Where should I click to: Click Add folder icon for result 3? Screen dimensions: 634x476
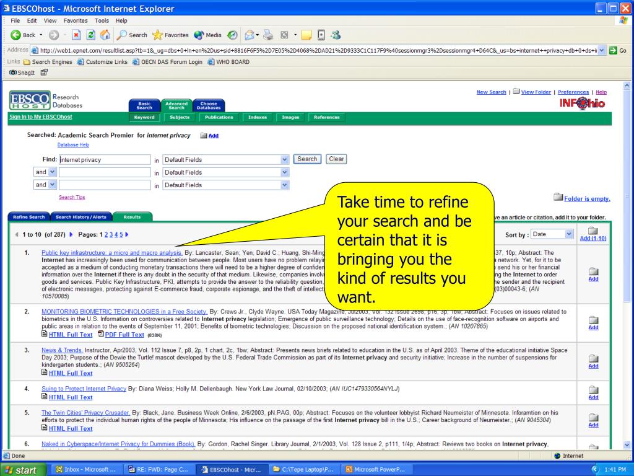coord(593,358)
